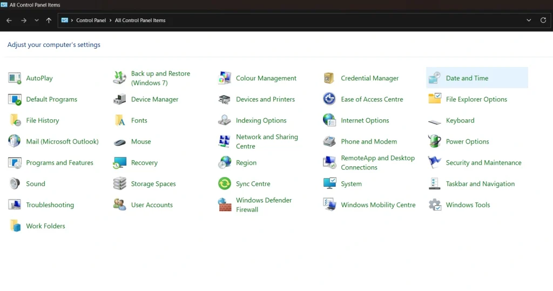Viewport: 553px width, 291px height.
Task: Open the Region globe icon
Action: pos(224,163)
